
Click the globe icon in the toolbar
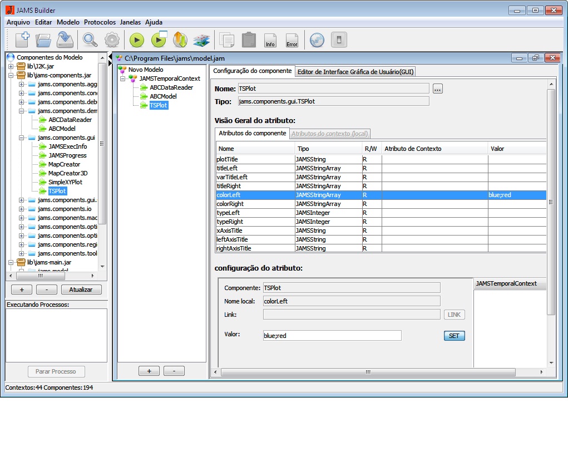click(x=317, y=40)
